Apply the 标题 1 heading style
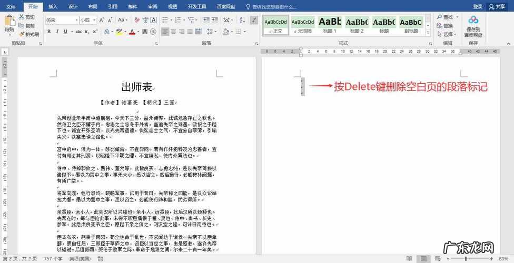This screenshot has width=514, height=263. (x=330, y=25)
